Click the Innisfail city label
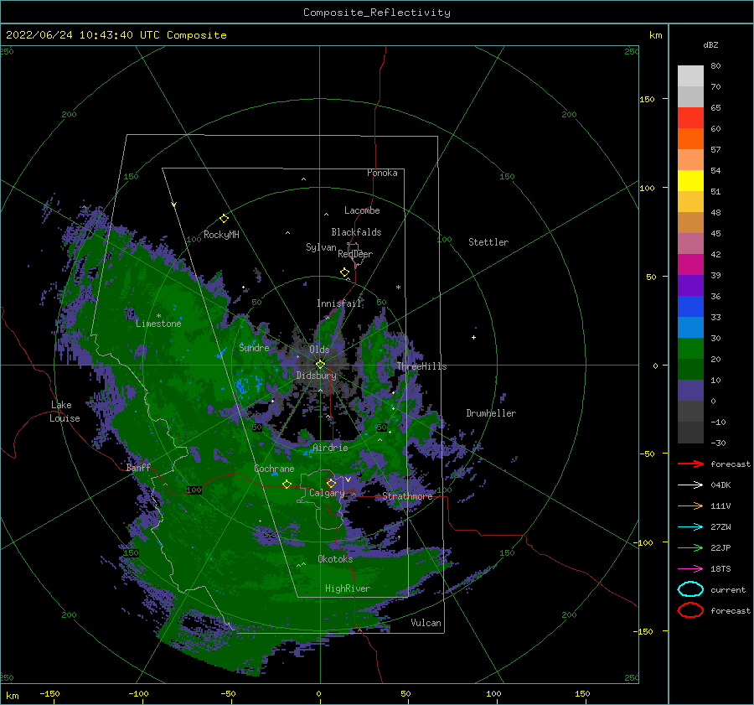This screenshot has height=705, width=754. [x=339, y=303]
